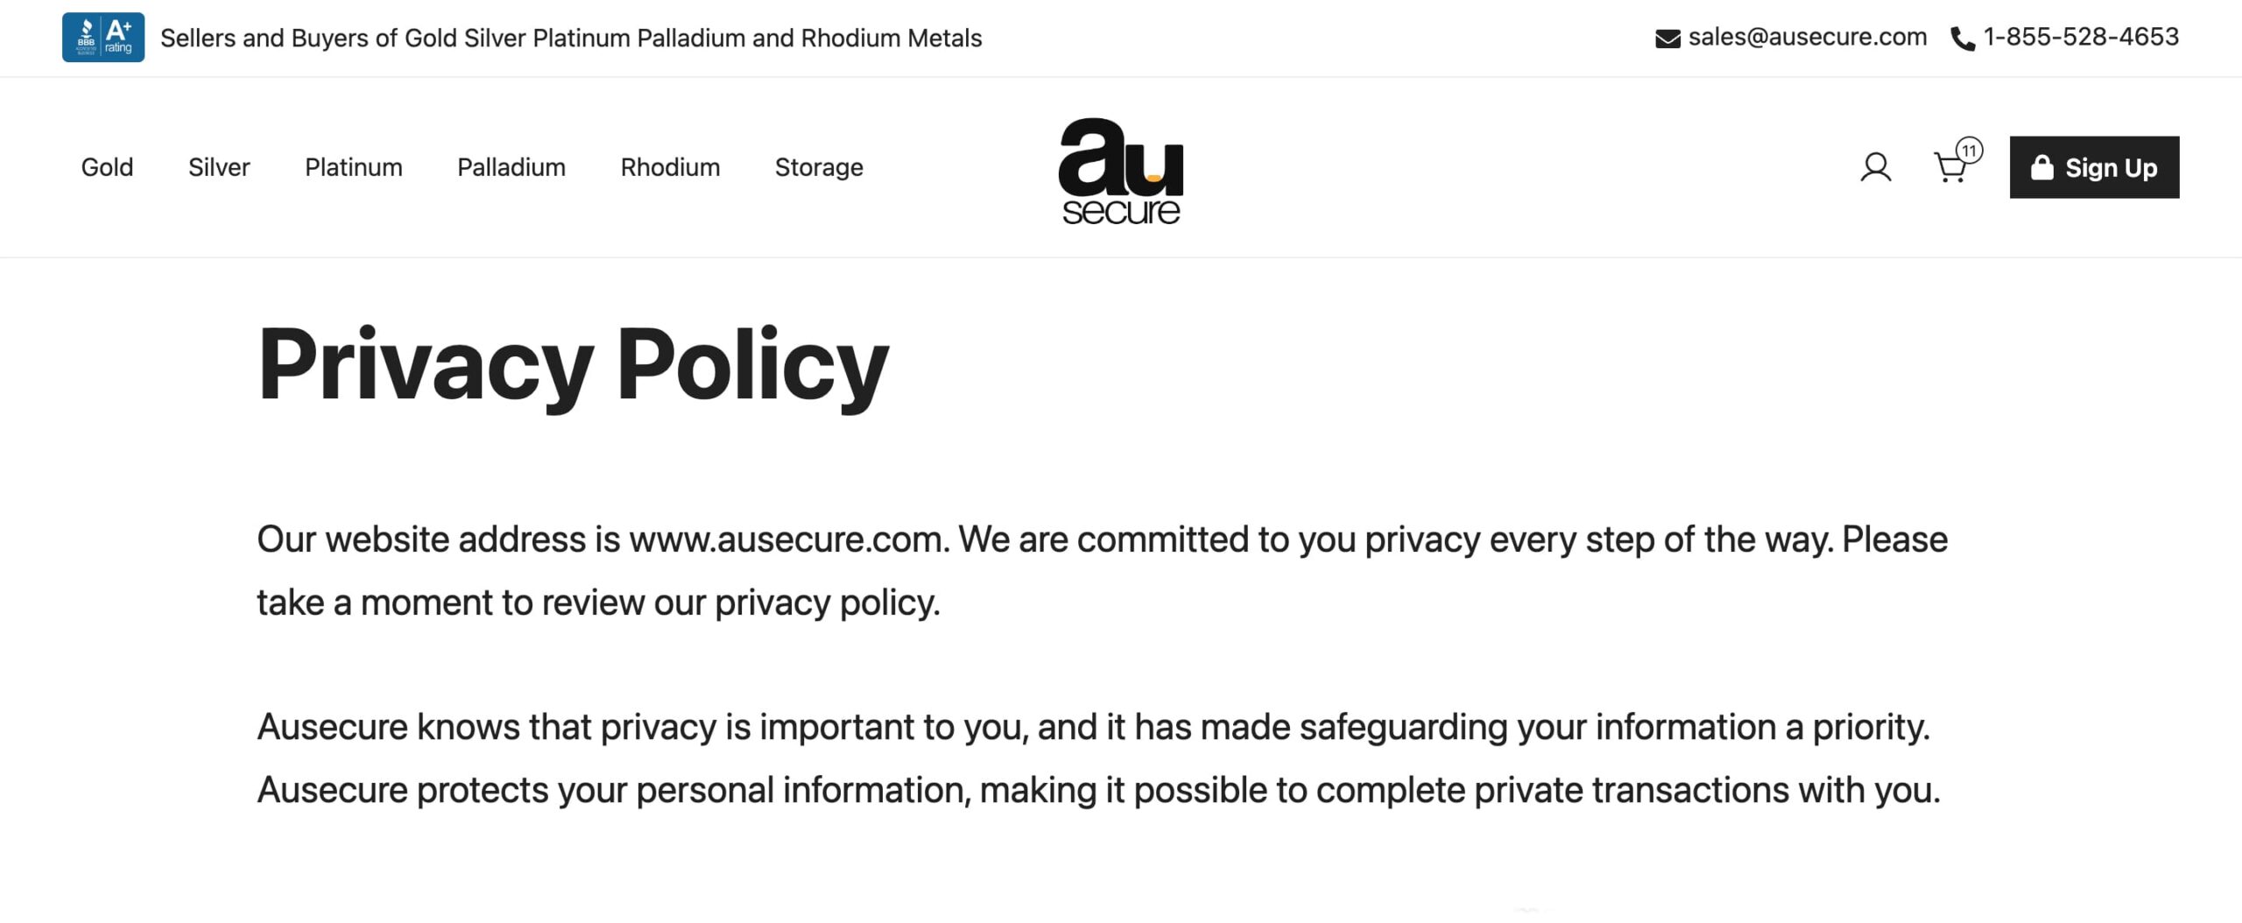The width and height of the screenshot is (2242, 923).
Task: Click the Sellers and Buyers tagline text
Action: pos(571,38)
